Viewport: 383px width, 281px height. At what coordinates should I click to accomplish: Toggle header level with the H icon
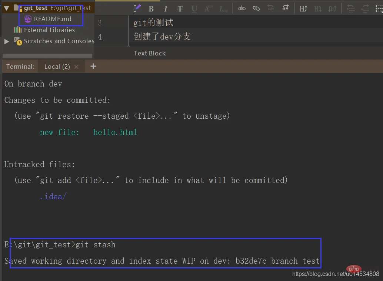303,9
